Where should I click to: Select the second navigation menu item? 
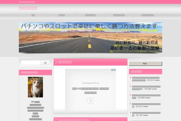[x=62, y=15]
